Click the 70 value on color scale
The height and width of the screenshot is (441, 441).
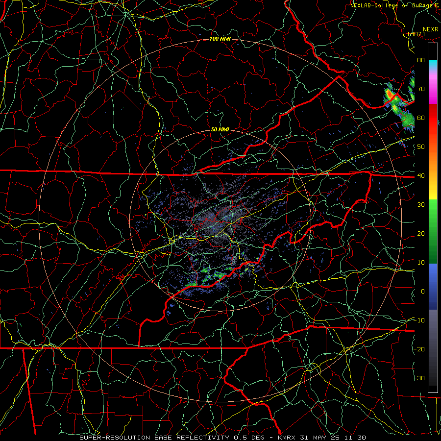[x=421, y=89]
